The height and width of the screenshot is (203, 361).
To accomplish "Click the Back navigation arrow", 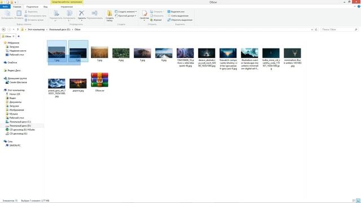I will click(x=3, y=29).
